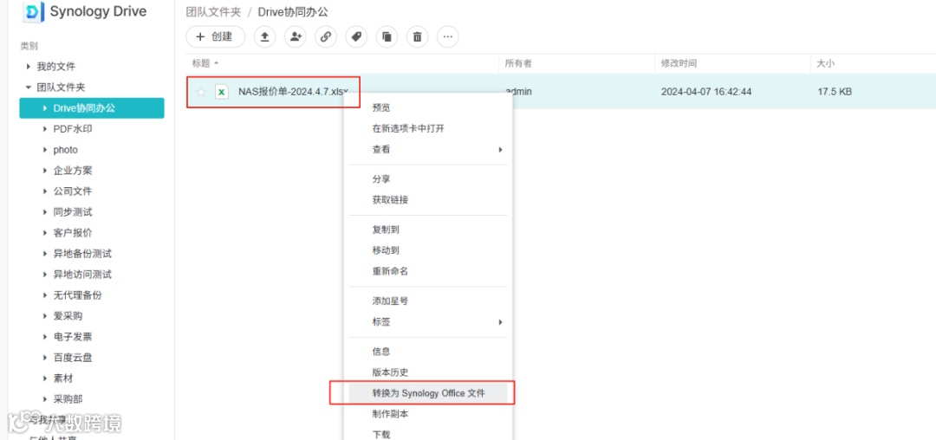
Task: Expand the photo folder arrow
Action: [x=45, y=150]
